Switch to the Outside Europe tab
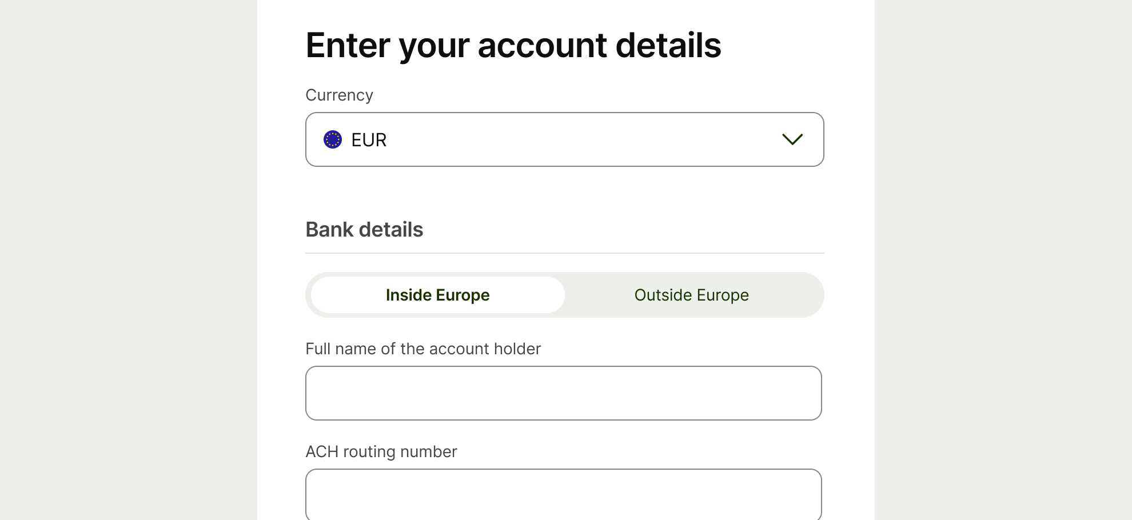Screen dimensions: 1132x520 (x=691, y=295)
